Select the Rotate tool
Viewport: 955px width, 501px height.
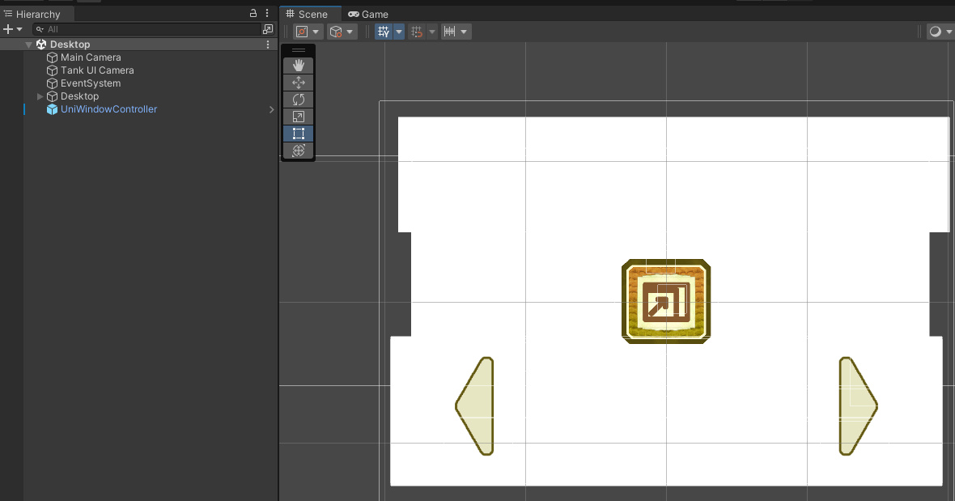click(298, 100)
